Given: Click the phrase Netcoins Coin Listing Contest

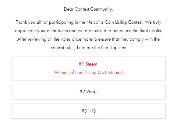Looking at the screenshot, I should click(115, 22).
